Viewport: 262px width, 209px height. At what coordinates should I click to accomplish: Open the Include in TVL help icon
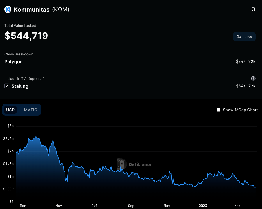[253, 78]
